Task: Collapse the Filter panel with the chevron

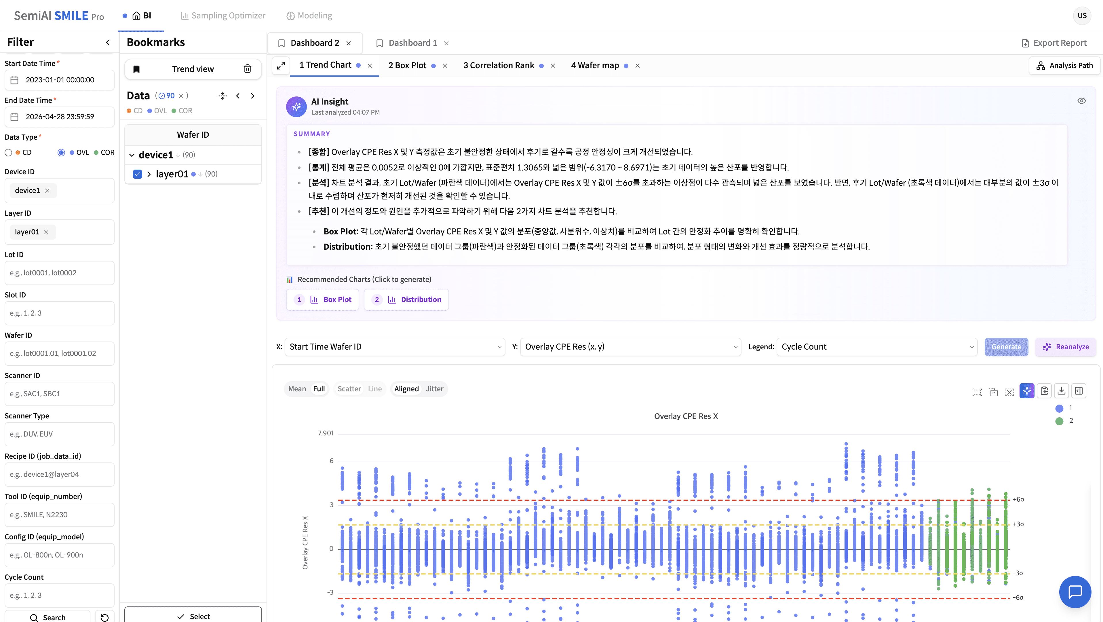Action: pos(108,42)
